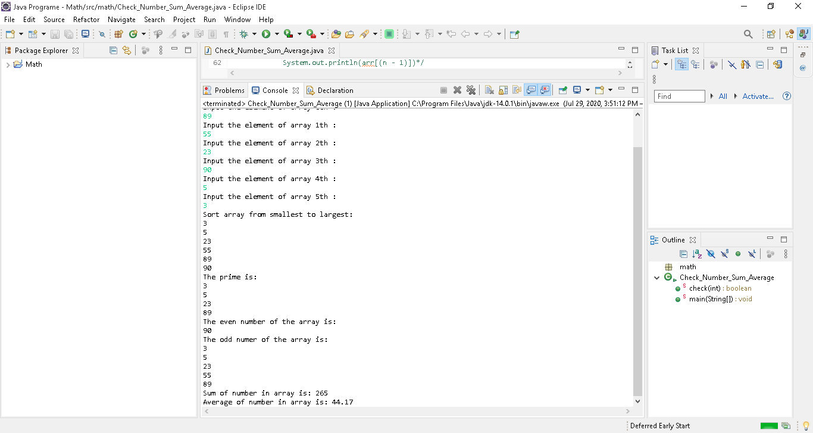Expand the Math project tree node

(x=8, y=64)
